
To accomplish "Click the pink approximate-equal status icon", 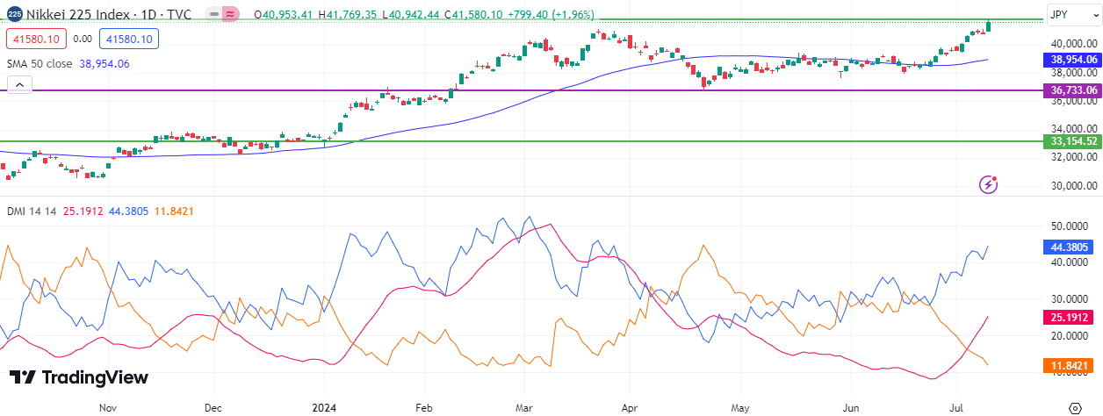I will click(x=231, y=15).
